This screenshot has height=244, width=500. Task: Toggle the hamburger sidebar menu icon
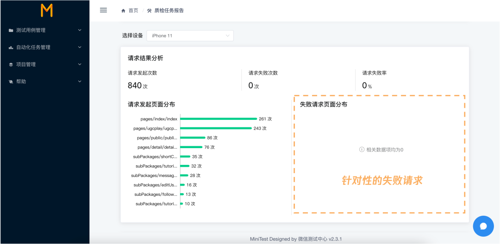point(103,10)
